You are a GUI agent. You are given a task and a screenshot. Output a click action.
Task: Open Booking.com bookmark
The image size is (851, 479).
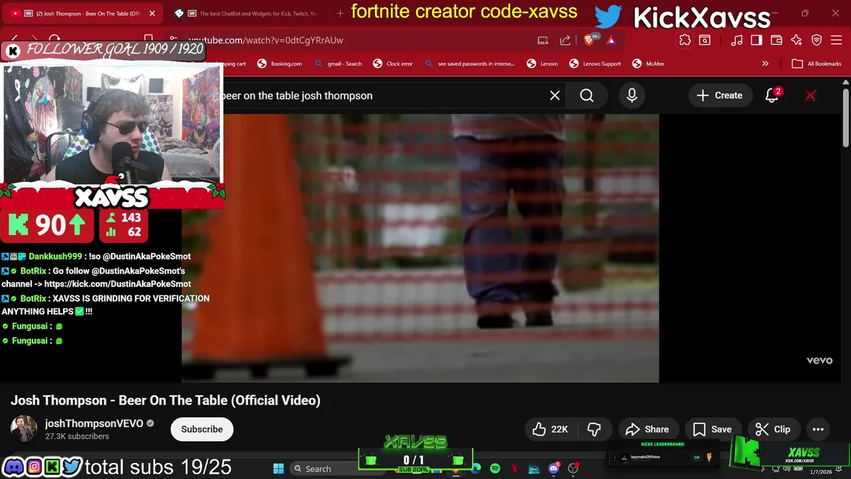click(280, 64)
